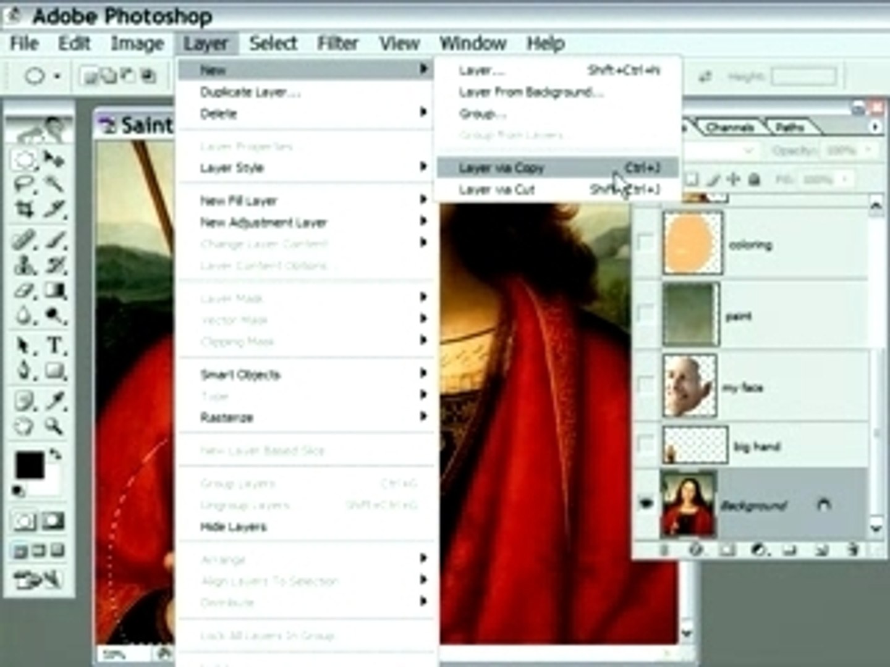Switch to the Paths tab
Image resolution: width=890 pixels, height=667 pixels.
tap(789, 127)
